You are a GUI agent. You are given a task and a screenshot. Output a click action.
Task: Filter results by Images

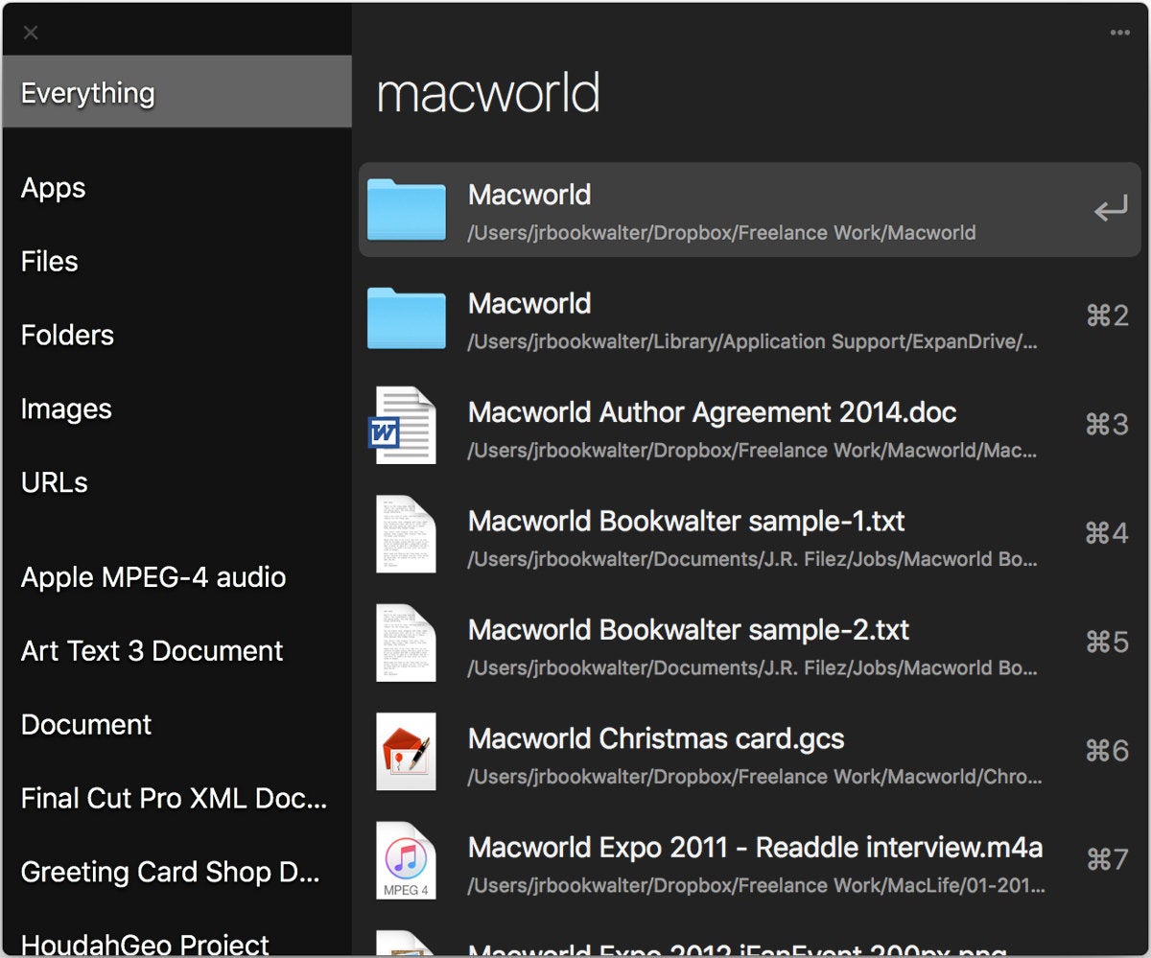pyautogui.click(x=66, y=409)
